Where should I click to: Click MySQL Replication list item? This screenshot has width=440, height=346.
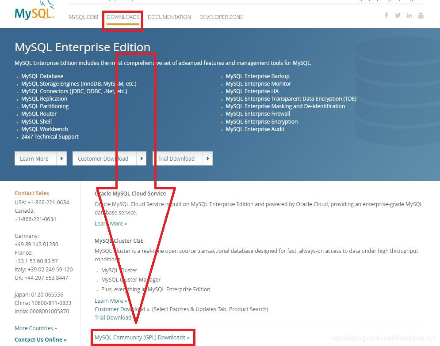[x=44, y=99]
